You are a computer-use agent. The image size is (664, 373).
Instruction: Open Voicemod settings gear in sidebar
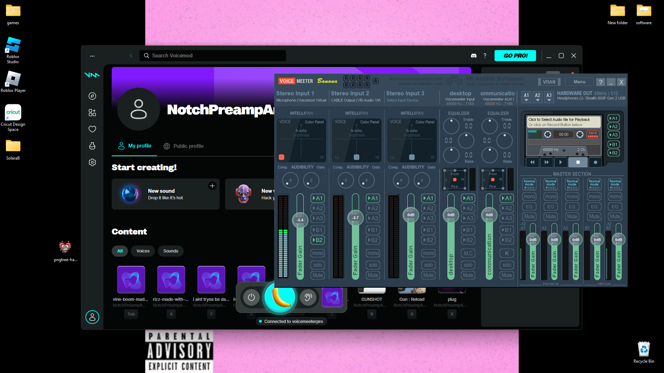pyautogui.click(x=92, y=162)
